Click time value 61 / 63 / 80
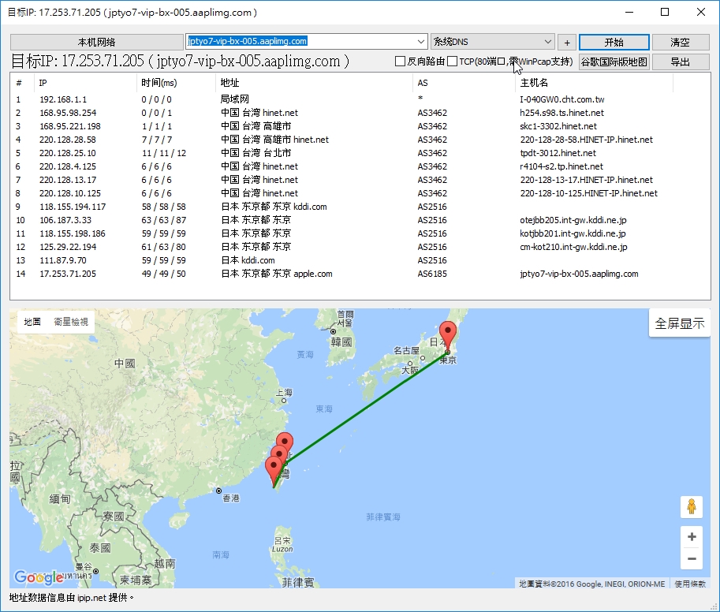 pyautogui.click(x=163, y=247)
